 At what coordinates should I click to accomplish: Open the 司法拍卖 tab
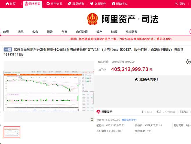tap(32, 4)
